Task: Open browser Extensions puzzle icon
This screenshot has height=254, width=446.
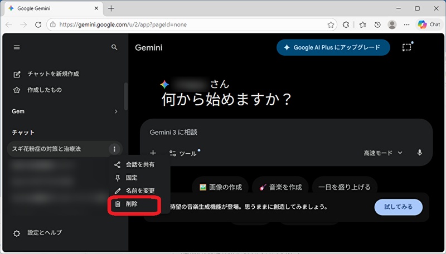Action: [346, 25]
